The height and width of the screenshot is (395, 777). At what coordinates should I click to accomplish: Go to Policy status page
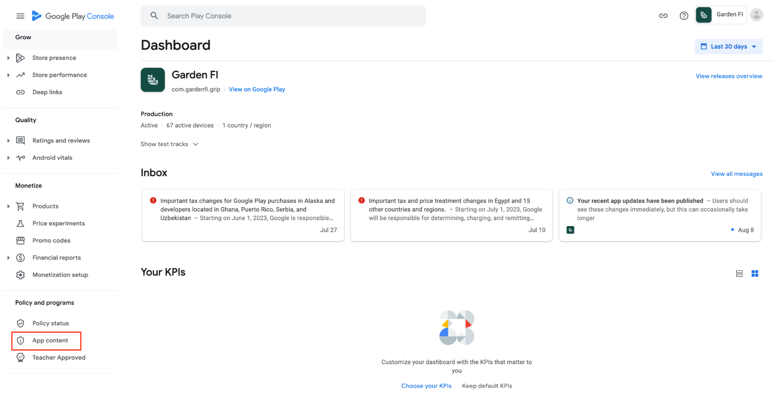(50, 323)
